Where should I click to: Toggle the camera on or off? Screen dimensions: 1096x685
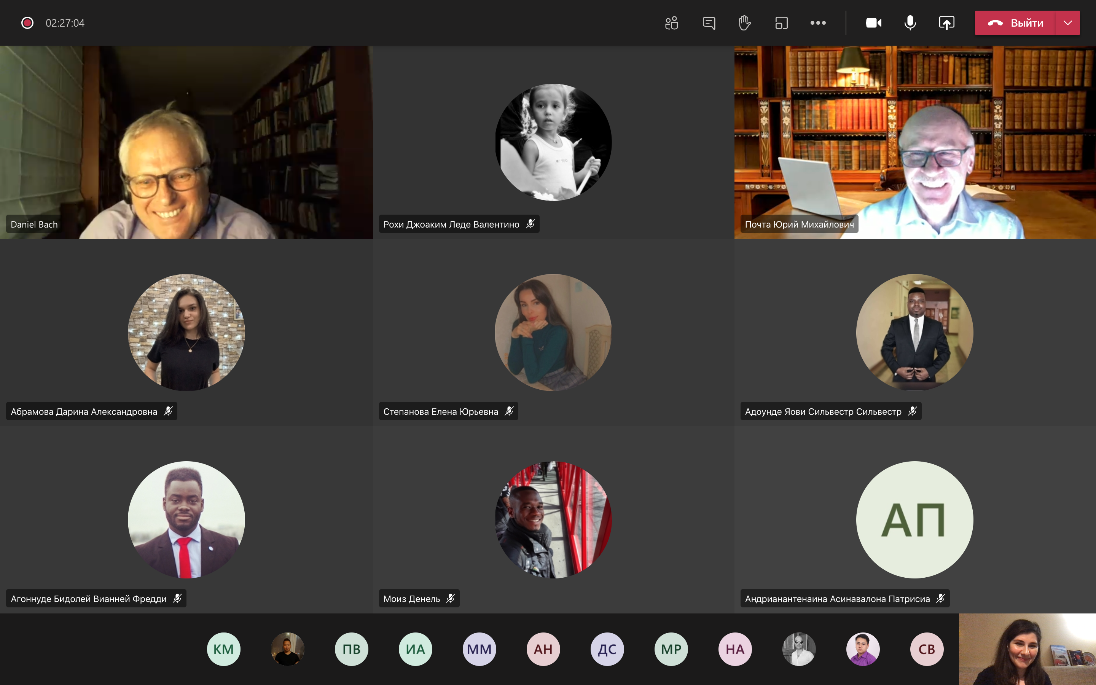pyautogui.click(x=874, y=23)
